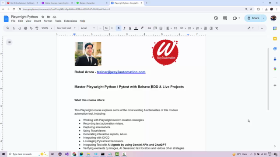The image size is (280, 157).
Task: Print the document
Action: click(x=25, y=28)
